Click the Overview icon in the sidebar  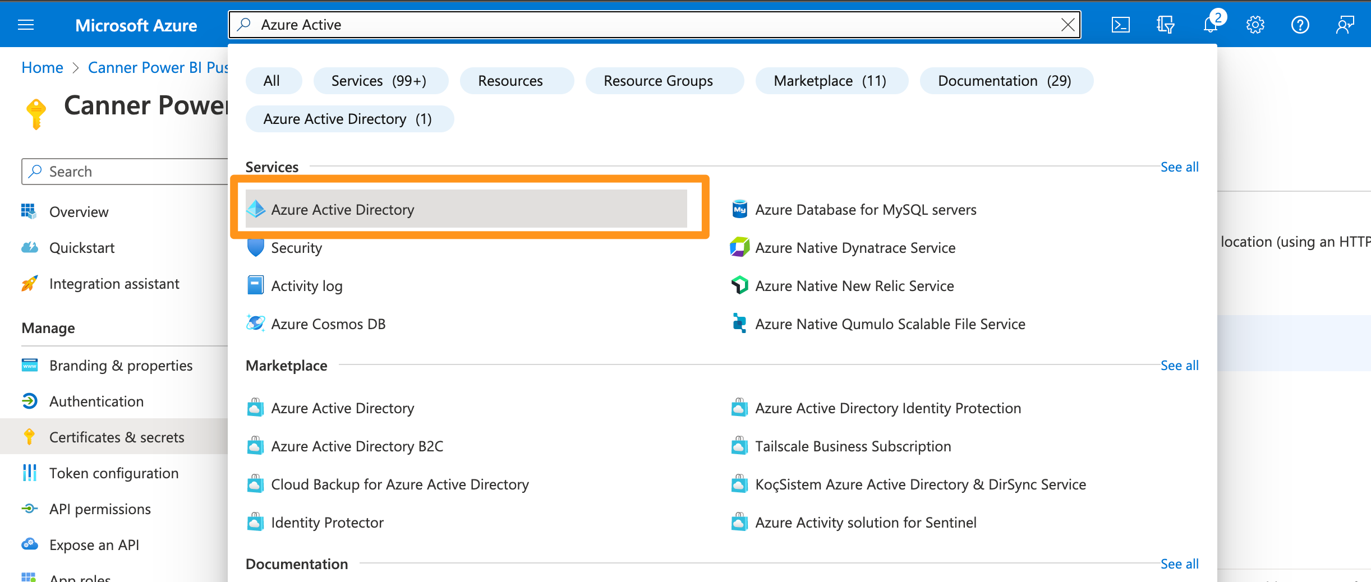29,211
